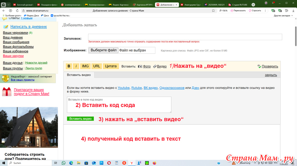Launch Opera from the taskbar
Screen dimensions: 297x166
(109, 163)
